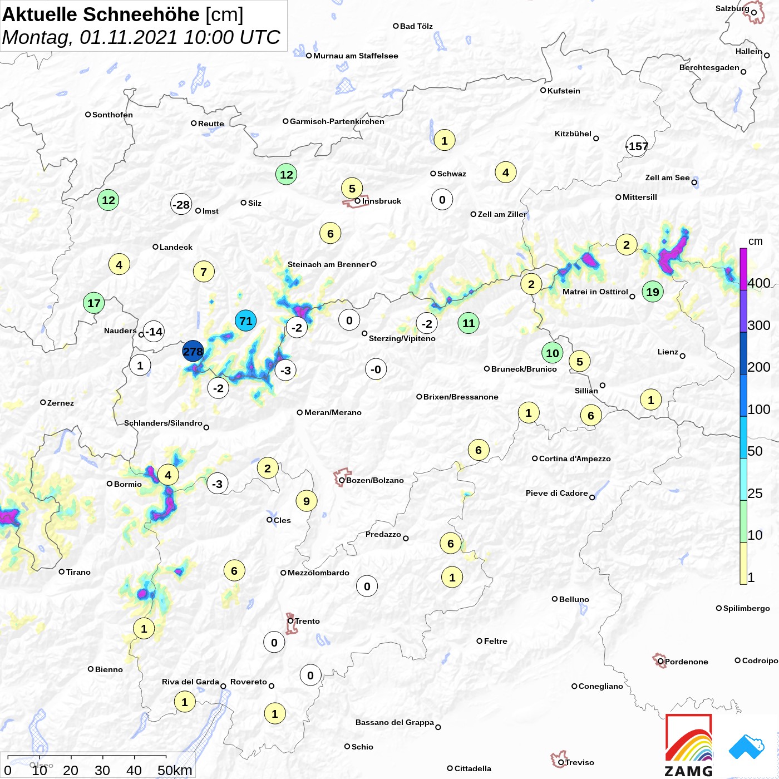
Task: Select the 12 cm marker near Garmisch-Partenkirchen
Action: pyautogui.click(x=287, y=174)
